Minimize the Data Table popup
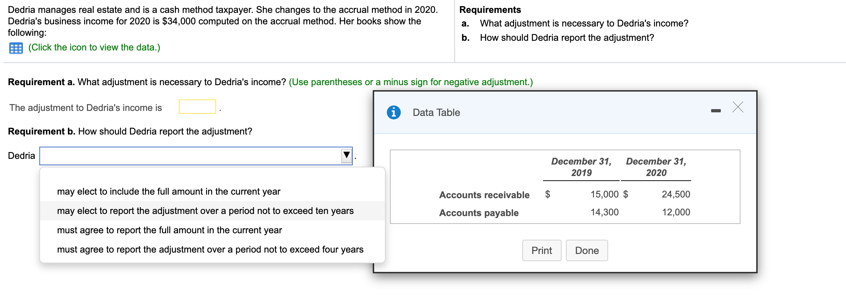The height and width of the screenshot is (298, 846). [716, 111]
